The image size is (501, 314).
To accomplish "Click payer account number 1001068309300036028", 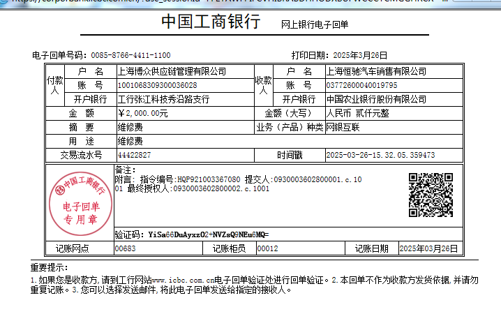I will 156,85.
